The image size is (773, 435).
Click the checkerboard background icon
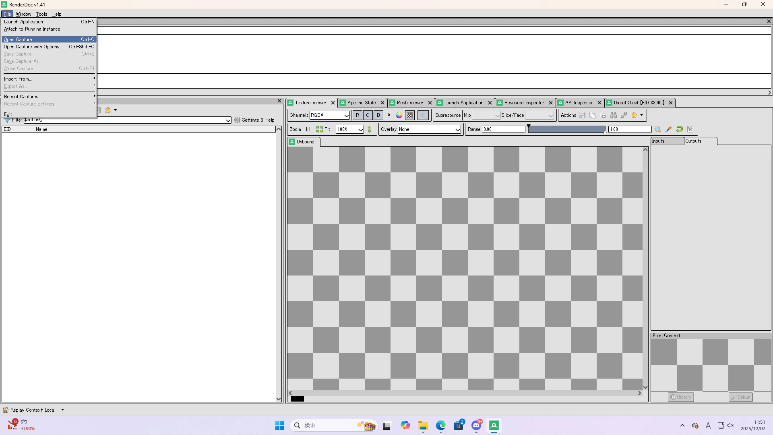click(410, 115)
